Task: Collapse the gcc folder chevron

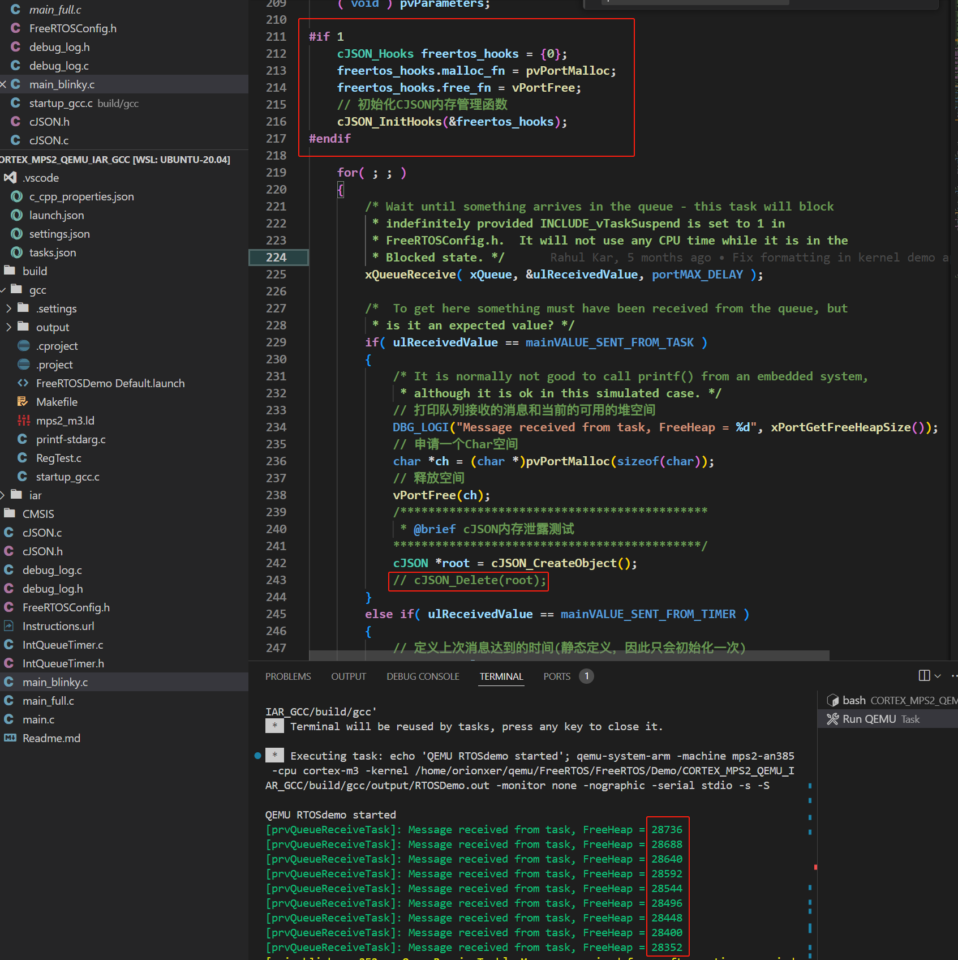Action: coord(3,290)
